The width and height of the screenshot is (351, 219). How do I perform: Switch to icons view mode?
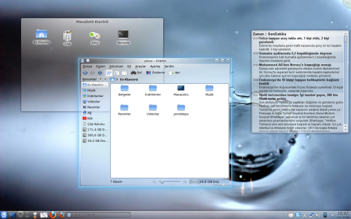109,72
